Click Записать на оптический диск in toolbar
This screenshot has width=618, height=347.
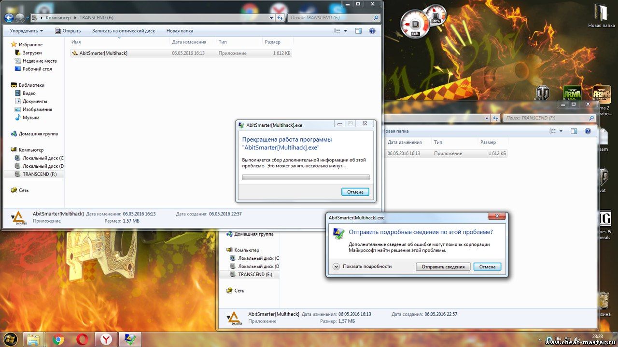point(124,31)
